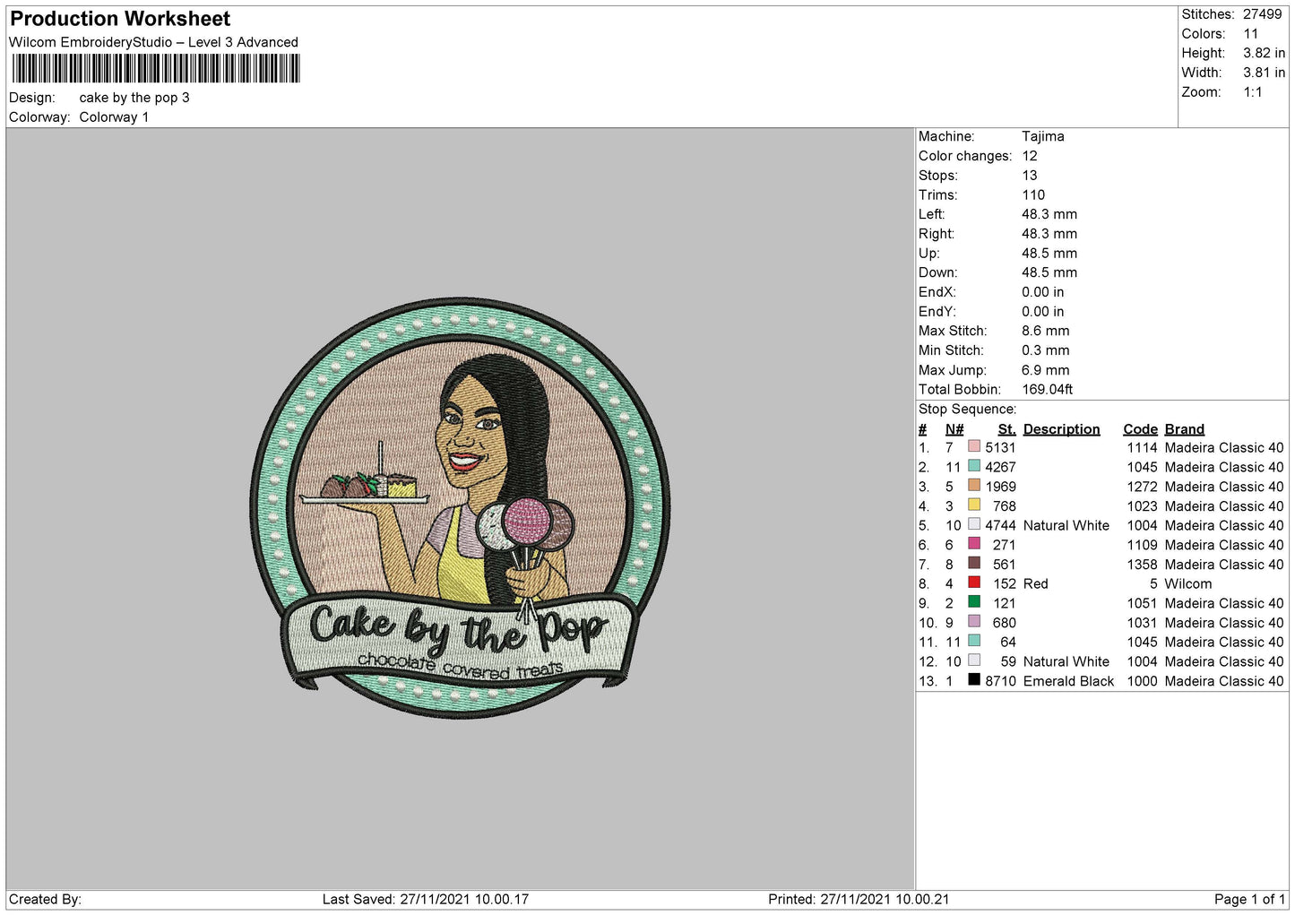Click the zoom value '1:1'

tap(1252, 92)
